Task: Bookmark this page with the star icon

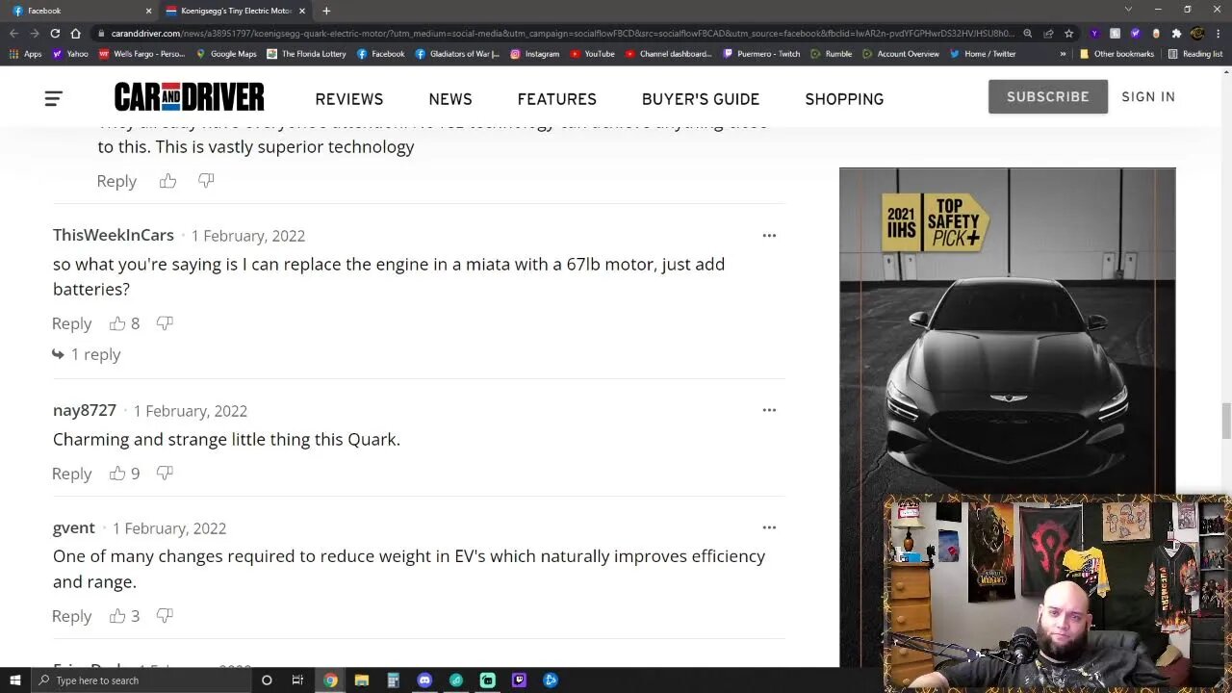Action: pos(1068,33)
